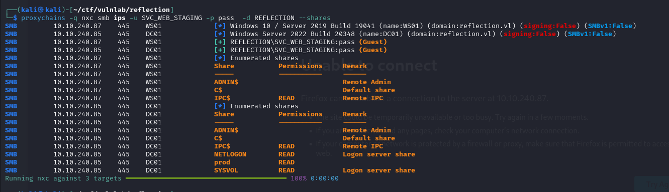The image size is (669, 192).
Task: Click SMBv1:False on the WS01 line
Action: (612, 26)
